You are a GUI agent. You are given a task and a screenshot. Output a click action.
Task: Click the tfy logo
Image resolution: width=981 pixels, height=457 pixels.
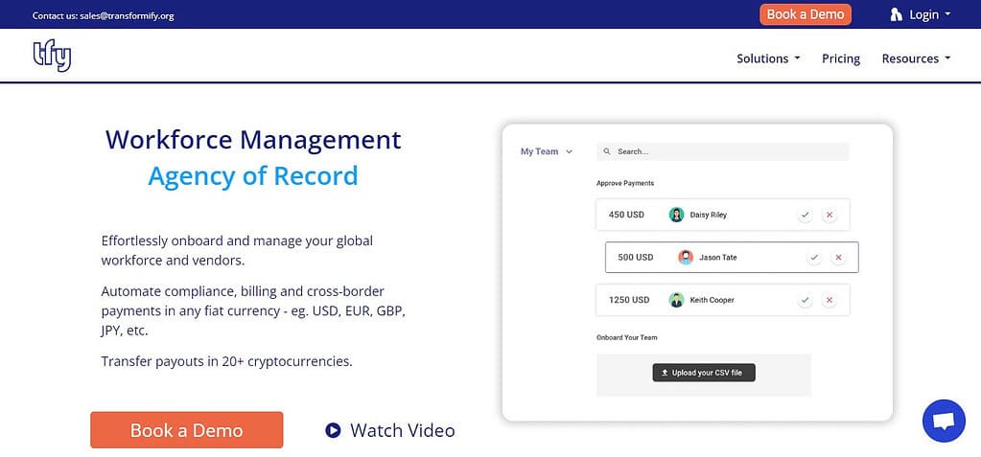coord(52,56)
